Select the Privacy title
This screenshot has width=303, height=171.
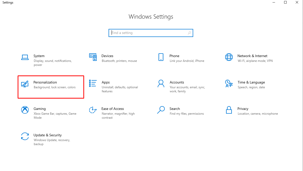pos(243,109)
